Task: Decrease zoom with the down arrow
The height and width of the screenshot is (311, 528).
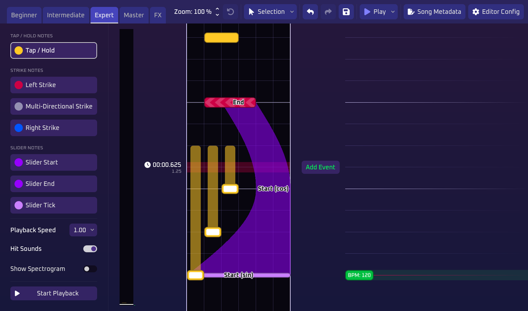Action: (217, 15)
